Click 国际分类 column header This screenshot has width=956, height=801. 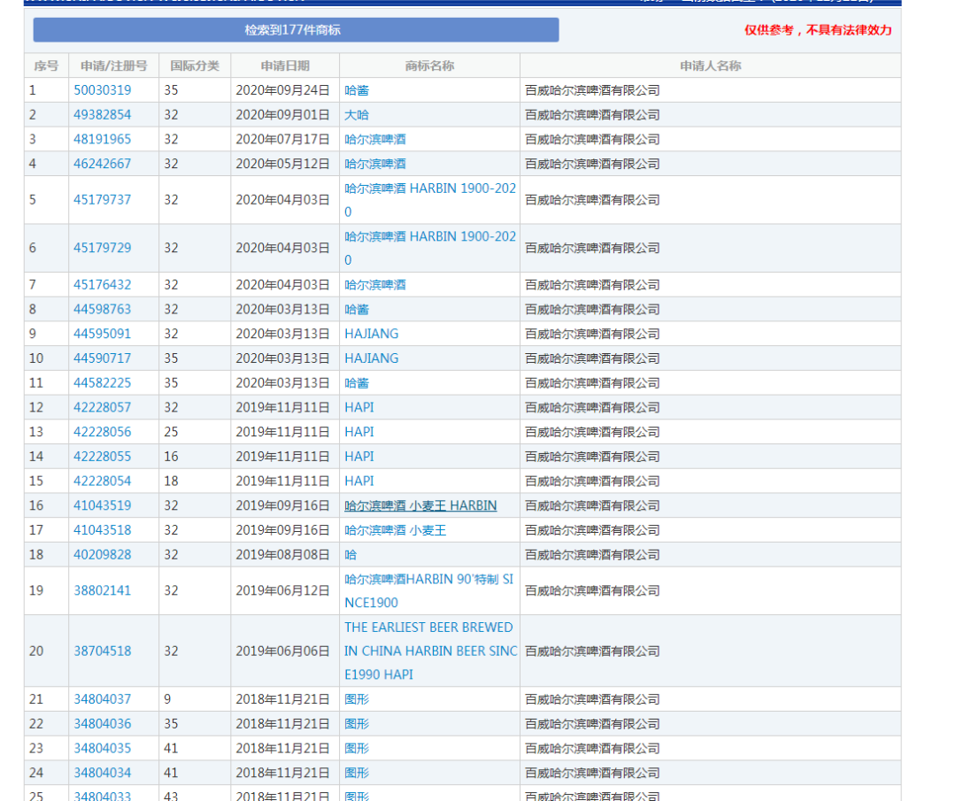pyautogui.click(x=195, y=65)
